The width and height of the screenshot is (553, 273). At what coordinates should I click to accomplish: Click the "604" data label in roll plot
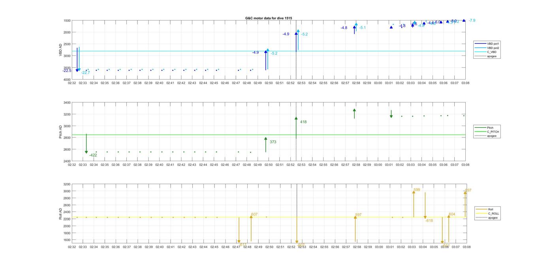pos(452,215)
